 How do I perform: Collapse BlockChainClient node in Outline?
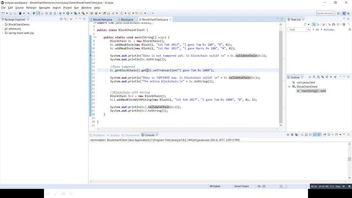[289, 87]
